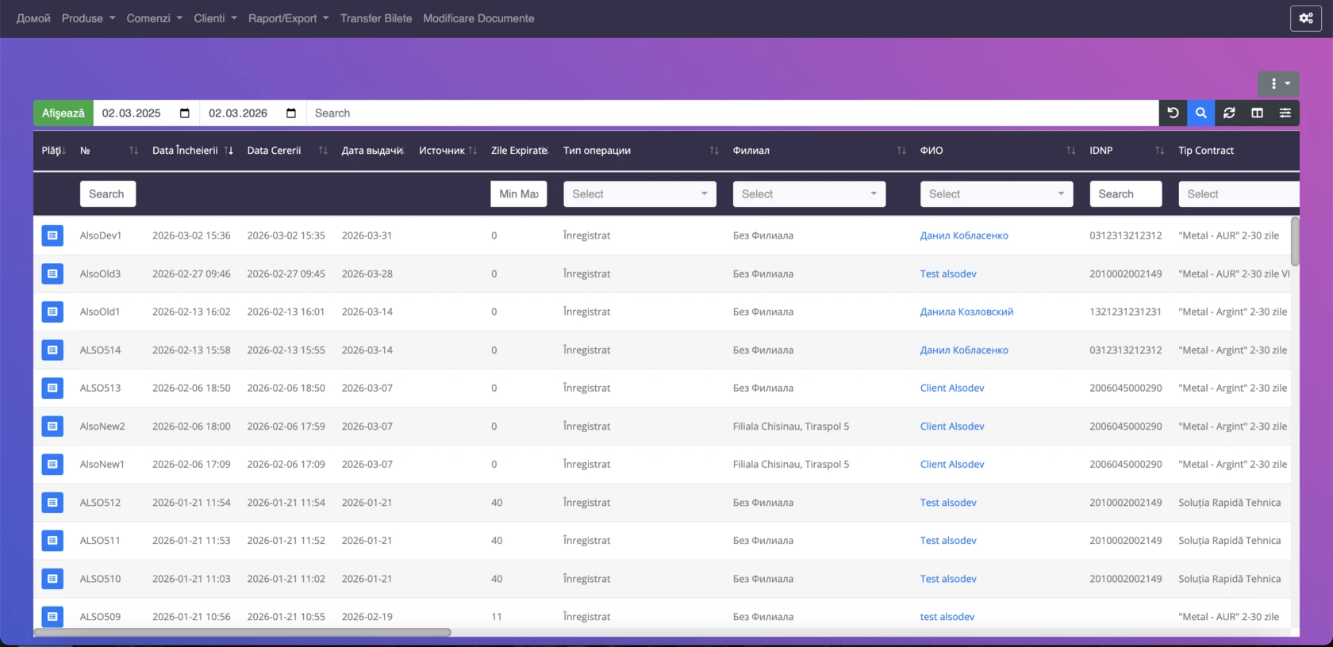Screen dimensions: 1333x647
Task: Open document icon for row AlsoNew1
Action: pos(52,464)
